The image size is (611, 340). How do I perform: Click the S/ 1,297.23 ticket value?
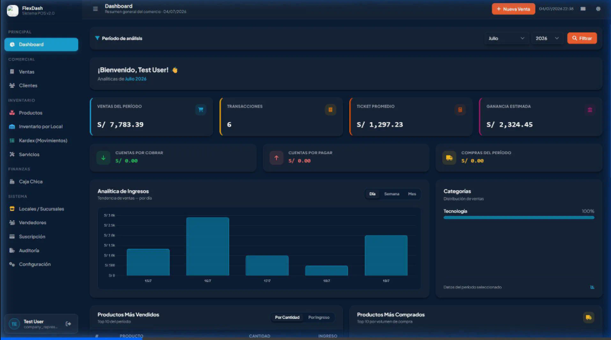380,125
